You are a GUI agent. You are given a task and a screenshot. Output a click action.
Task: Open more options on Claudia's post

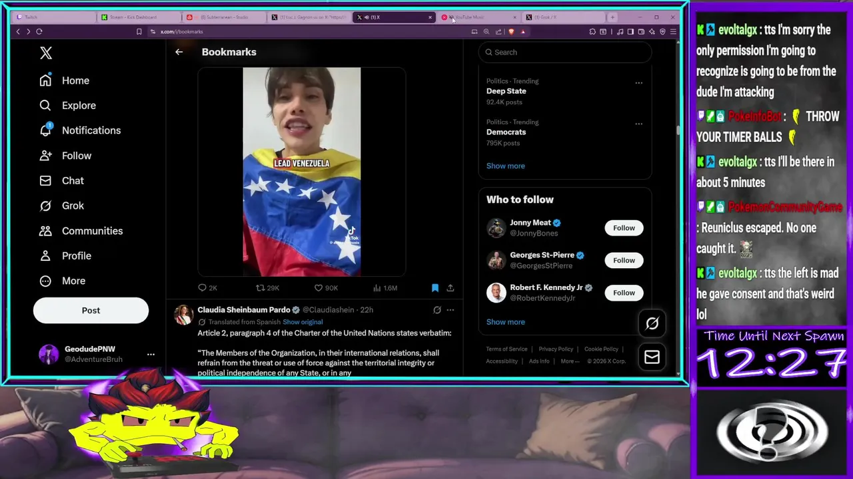point(450,310)
